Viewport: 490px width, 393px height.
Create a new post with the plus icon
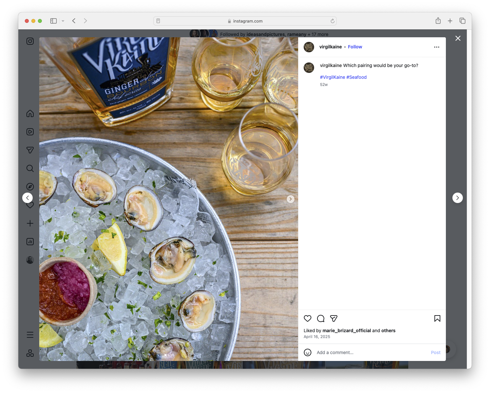(30, 223)
